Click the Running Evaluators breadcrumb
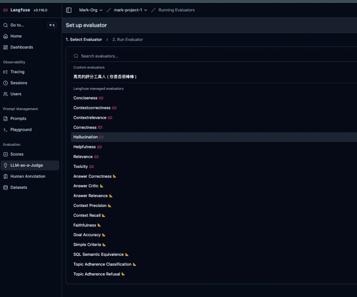The height and width of the screenshot is (297, 357). click(x=176, y=10)
